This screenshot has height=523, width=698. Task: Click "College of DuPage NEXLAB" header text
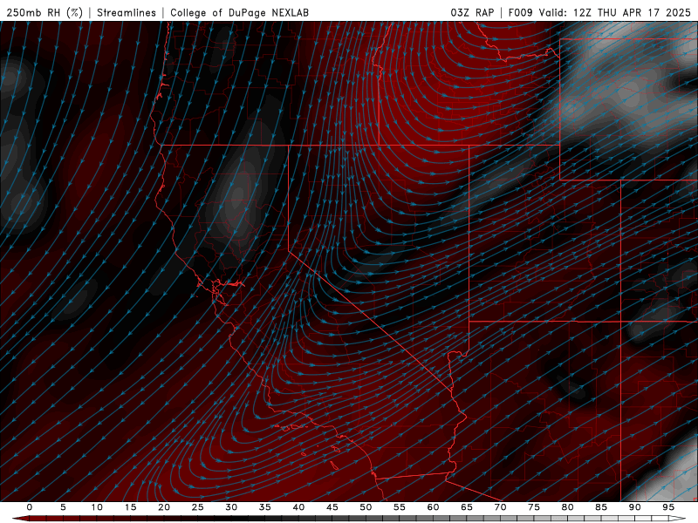239,12
